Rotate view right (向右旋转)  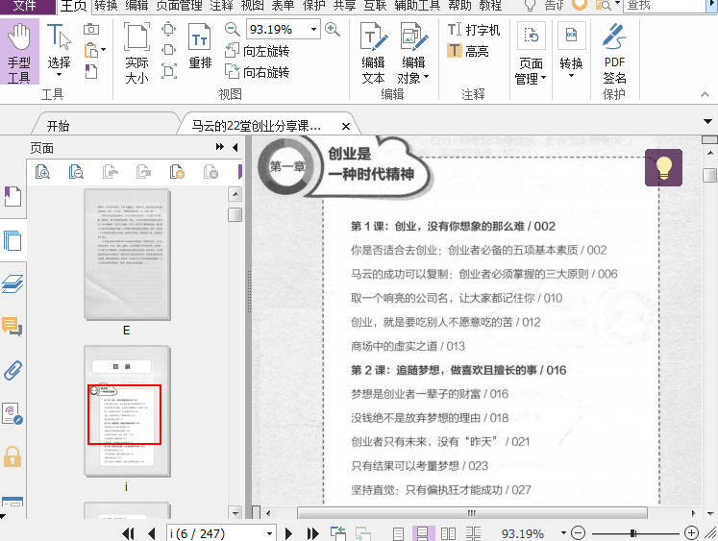[x=258, y=72]
